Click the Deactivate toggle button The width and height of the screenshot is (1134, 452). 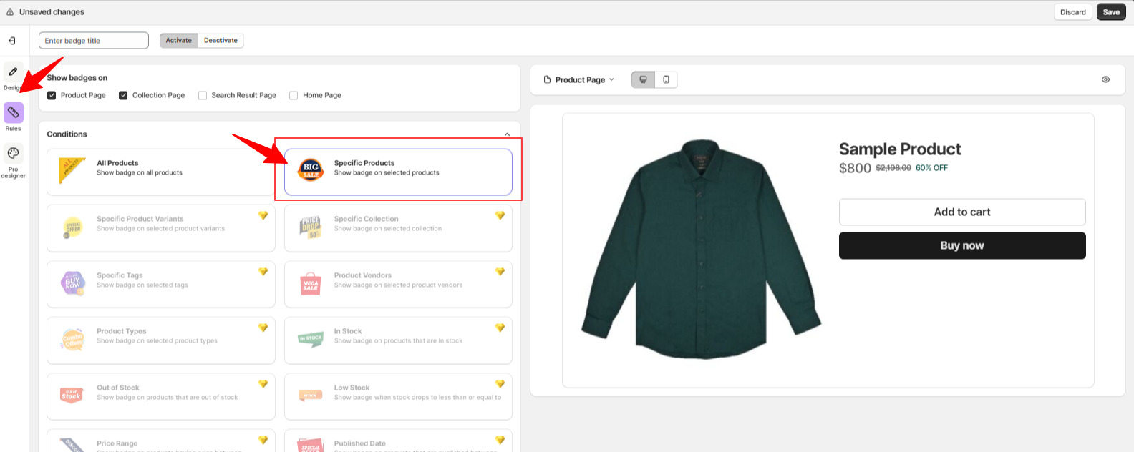tap(220, 40)
